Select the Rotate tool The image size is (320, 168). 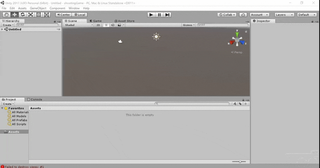[x=23, y=15]
